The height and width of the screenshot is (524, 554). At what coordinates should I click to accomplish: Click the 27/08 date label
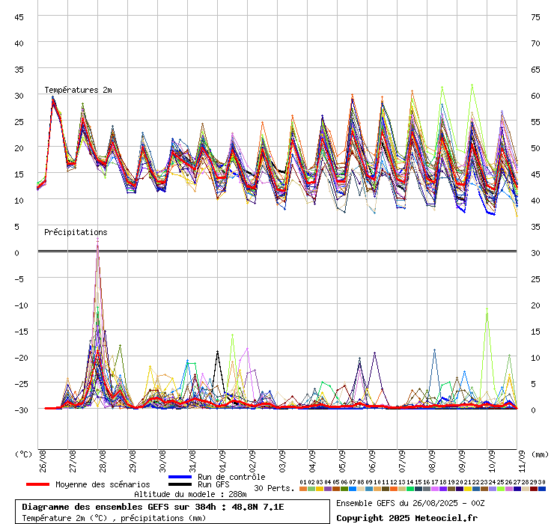[x=73, y=461]
